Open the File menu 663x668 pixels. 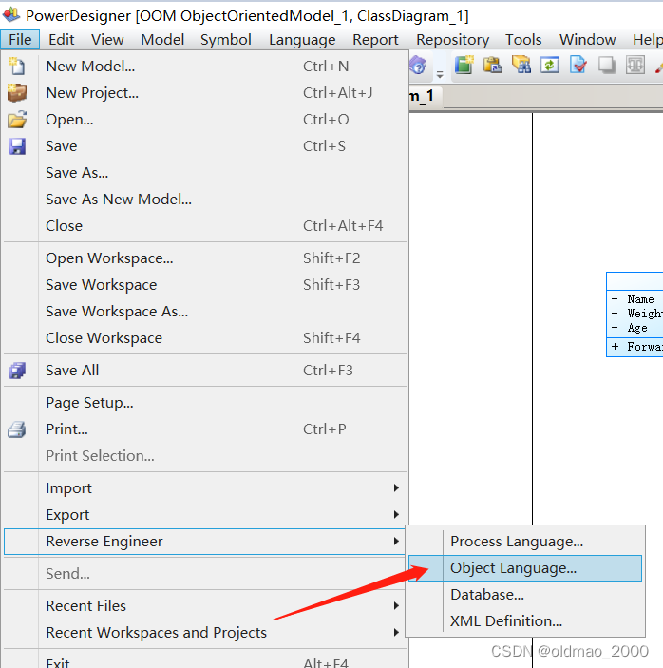pyautogui.click(x=20, y=40)
